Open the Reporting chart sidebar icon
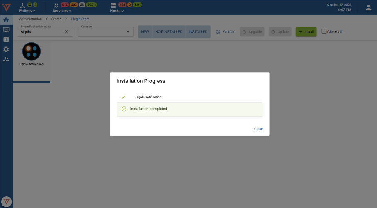This screenshot has width=377, height=208. click(x=6, y=39)
